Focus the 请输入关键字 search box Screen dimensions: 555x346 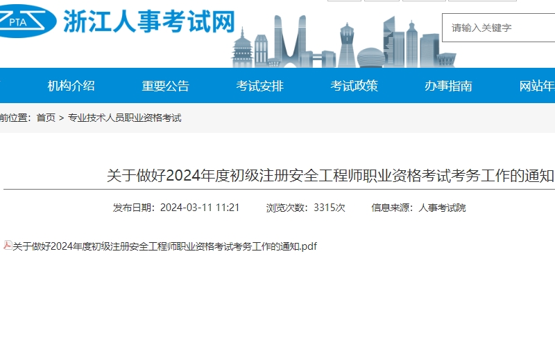point(499,28)
